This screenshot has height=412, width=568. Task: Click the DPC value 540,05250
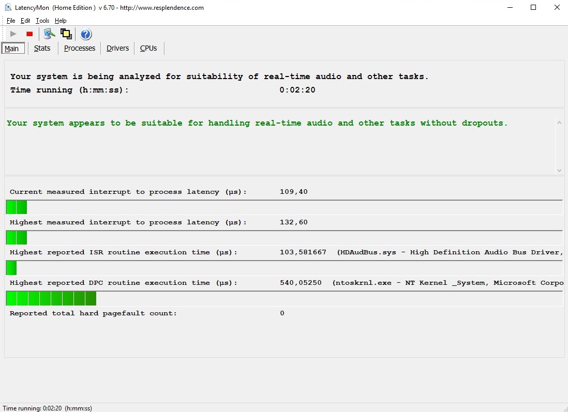301,282
